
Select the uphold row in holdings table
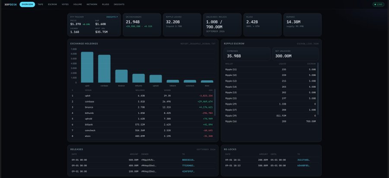(x=142, y=119)
